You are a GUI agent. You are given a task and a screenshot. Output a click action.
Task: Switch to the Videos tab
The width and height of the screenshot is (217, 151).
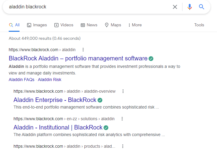[x=64, y=25]
